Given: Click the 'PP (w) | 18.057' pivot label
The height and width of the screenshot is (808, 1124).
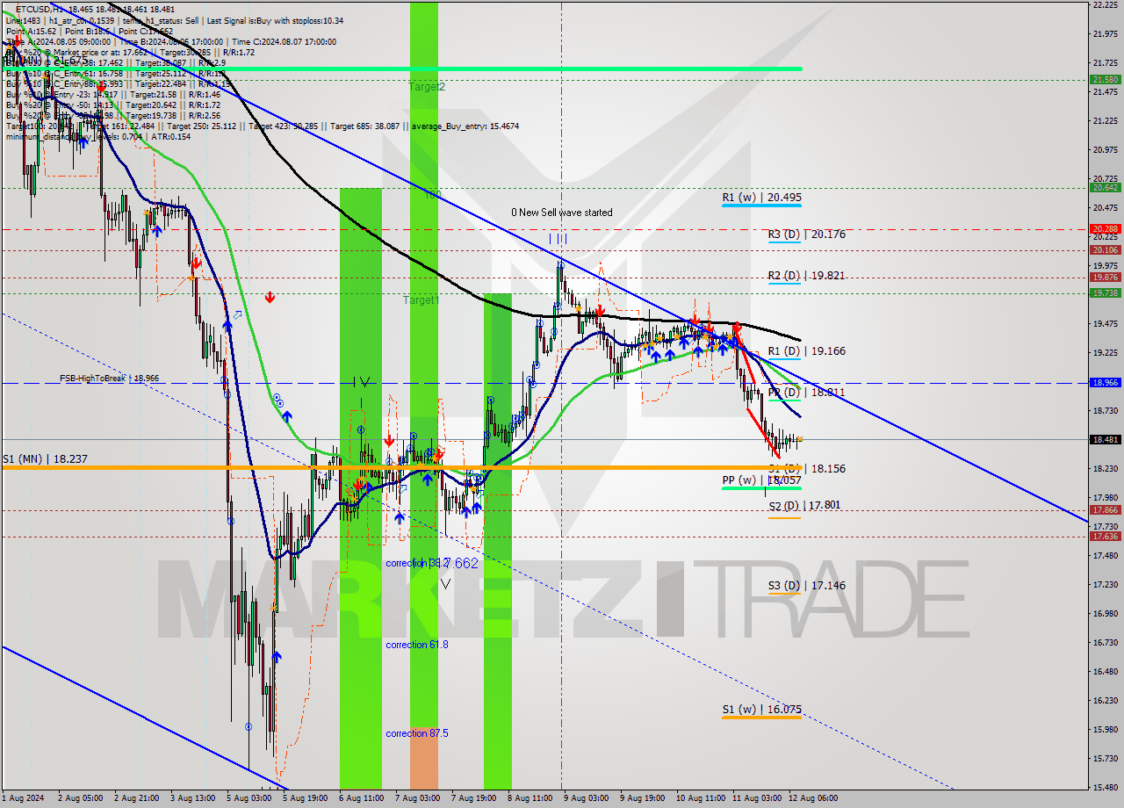Looking at the screenshot, I should [761, 480].
